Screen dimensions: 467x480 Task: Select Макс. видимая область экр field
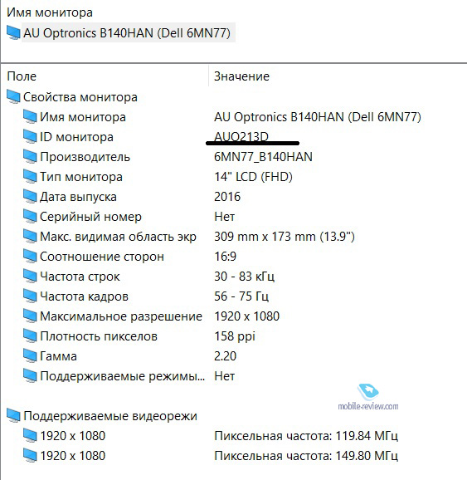[x=118, y=237]
